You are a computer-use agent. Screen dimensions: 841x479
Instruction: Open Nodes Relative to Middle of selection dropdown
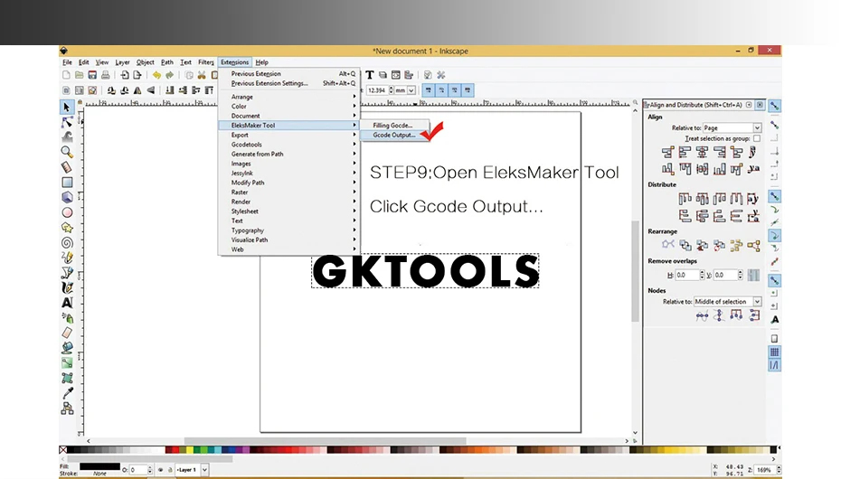coord(727,302)
